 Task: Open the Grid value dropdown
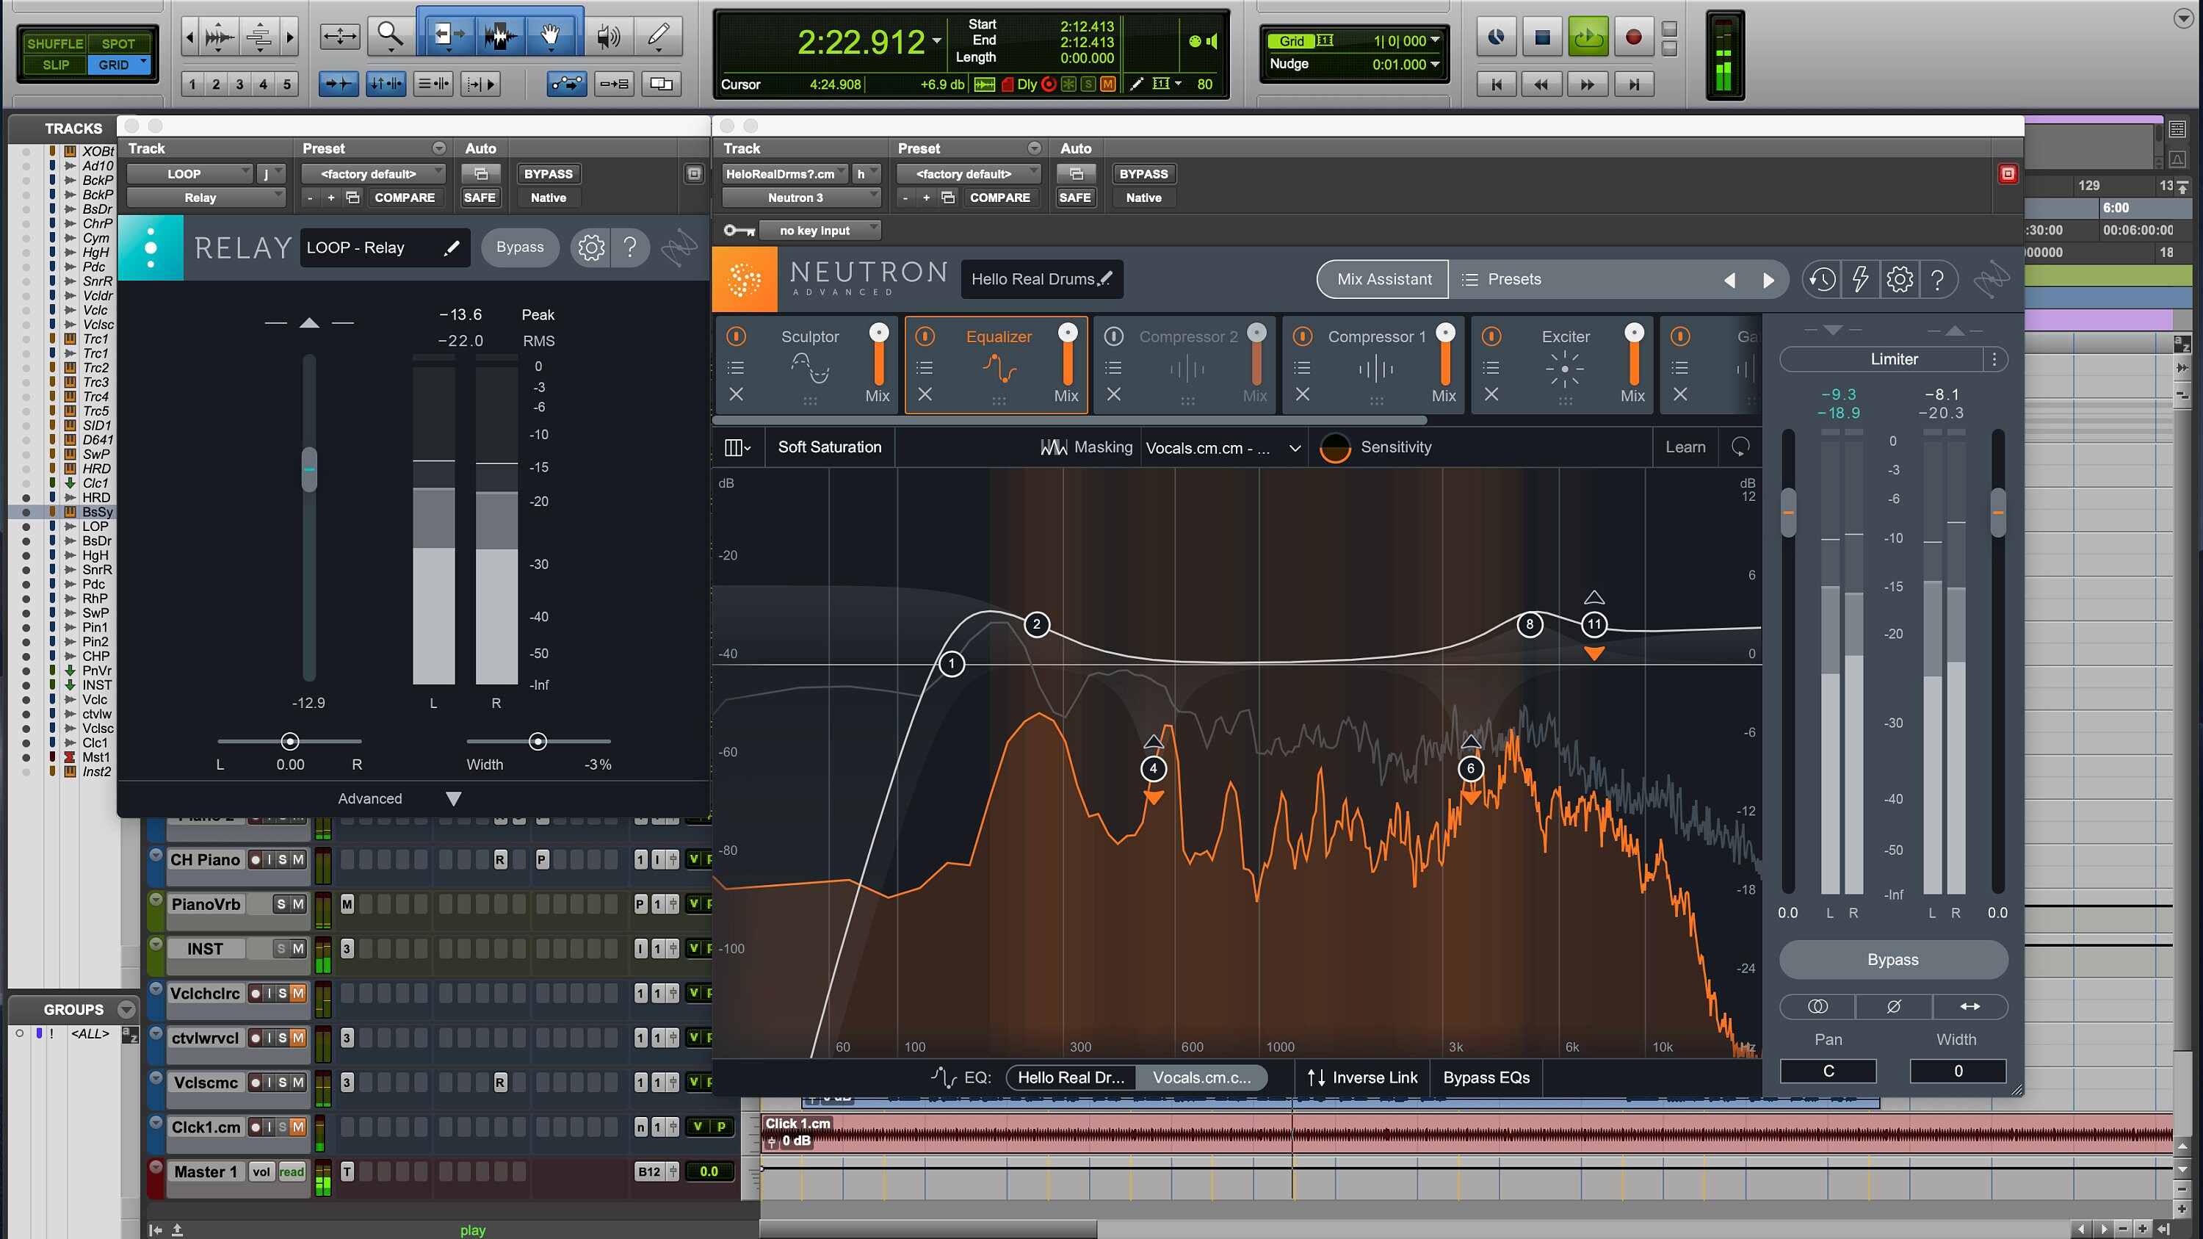tap(1435, 40)
